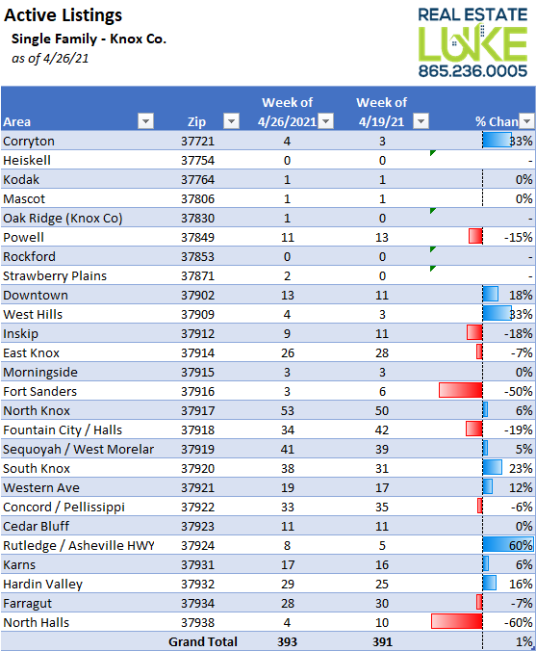This screenshot has width=536, height=651.
Task: Select the Heiskell area cell
Action: 79,160
